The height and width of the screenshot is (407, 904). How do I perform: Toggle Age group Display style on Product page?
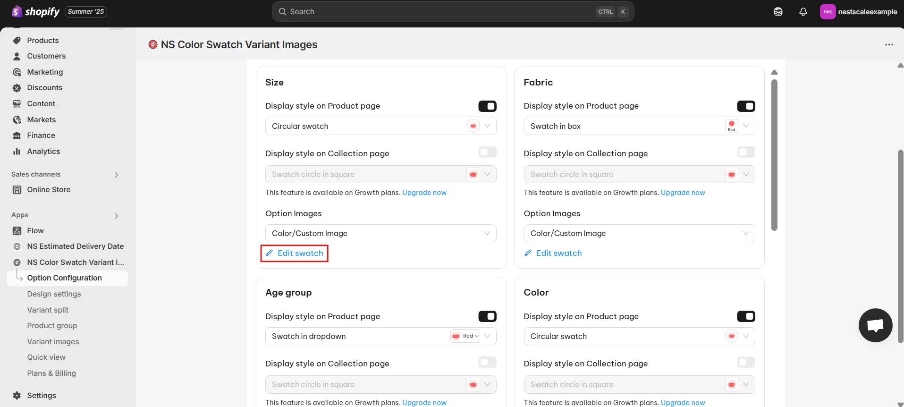[487, 316]
